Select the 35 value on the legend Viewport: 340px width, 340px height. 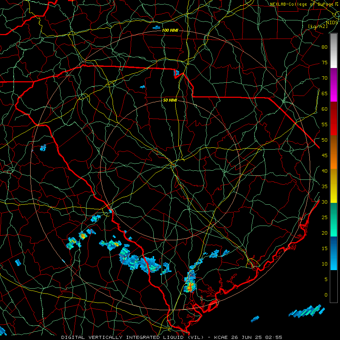[x=325, y=187]
